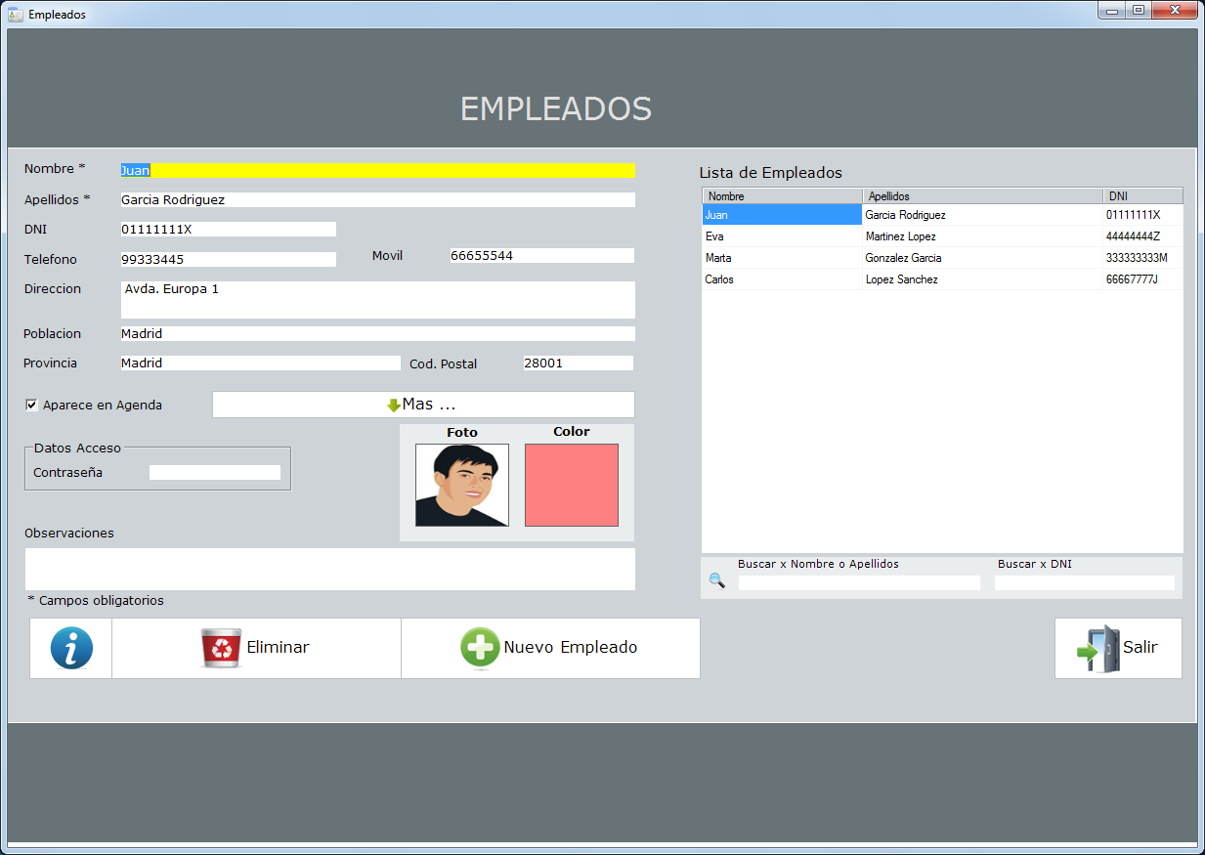
Task: Sort list by DNI column header
Action: click(x=1142, y=196)
